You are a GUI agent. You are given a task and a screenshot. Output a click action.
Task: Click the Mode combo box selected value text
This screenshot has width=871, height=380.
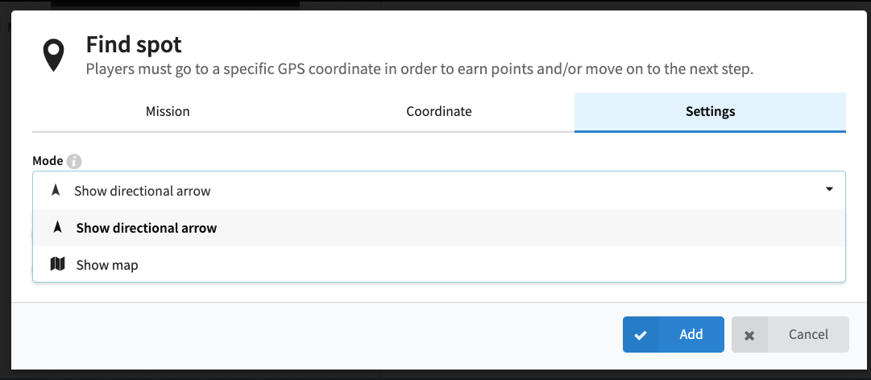point(142,191)
